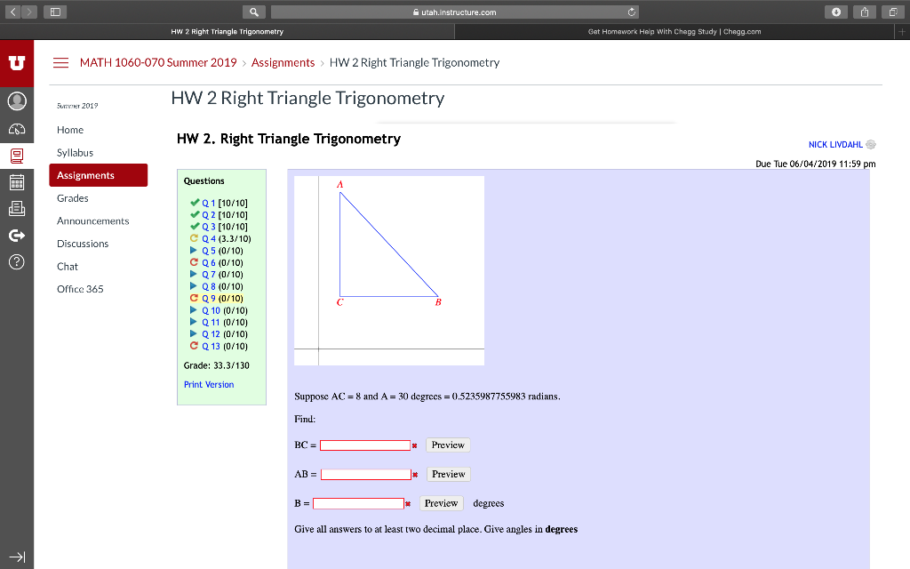Open the Courses icon in the red sidebar
This screenshot has width=910, height=569.
pos(16,155)
